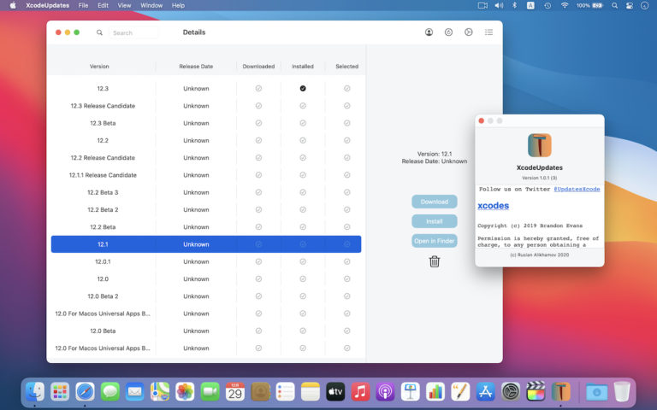Click the account profile icon in toolbar
This screenshot has width=657, height=410.
[429, 32]
